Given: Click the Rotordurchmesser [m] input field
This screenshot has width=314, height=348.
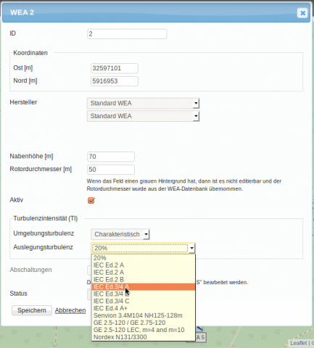Looking at the screenshot, I should click(111, 170).
